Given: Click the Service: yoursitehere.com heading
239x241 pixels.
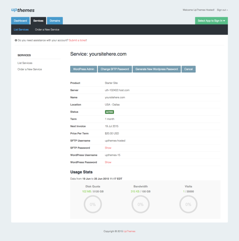Looking at the screenshot, I should (98, 54).
